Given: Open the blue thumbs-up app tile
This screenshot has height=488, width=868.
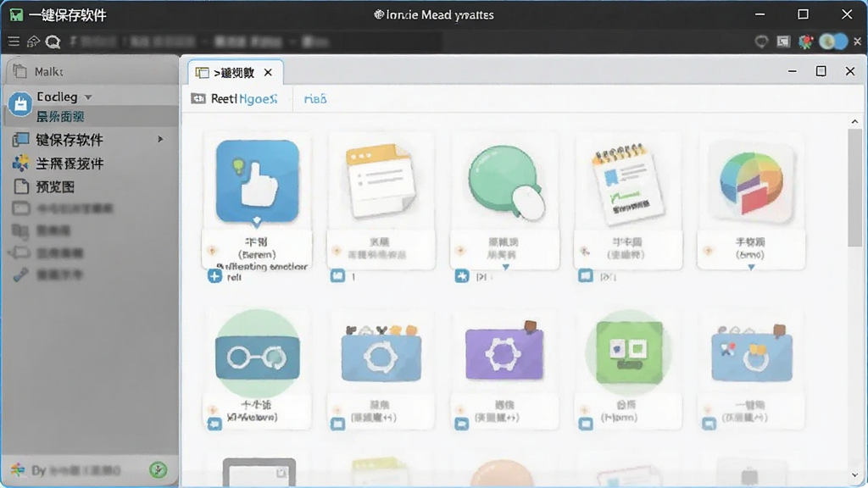Looking at the screenshot, I should 258,181.
